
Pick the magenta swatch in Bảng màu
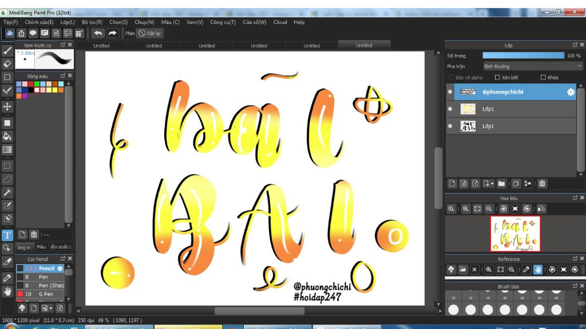pos(25,96)
